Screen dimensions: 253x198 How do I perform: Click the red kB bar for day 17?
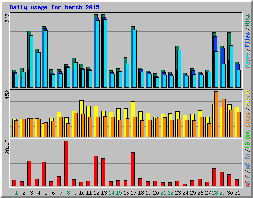(x=133, y=169)
